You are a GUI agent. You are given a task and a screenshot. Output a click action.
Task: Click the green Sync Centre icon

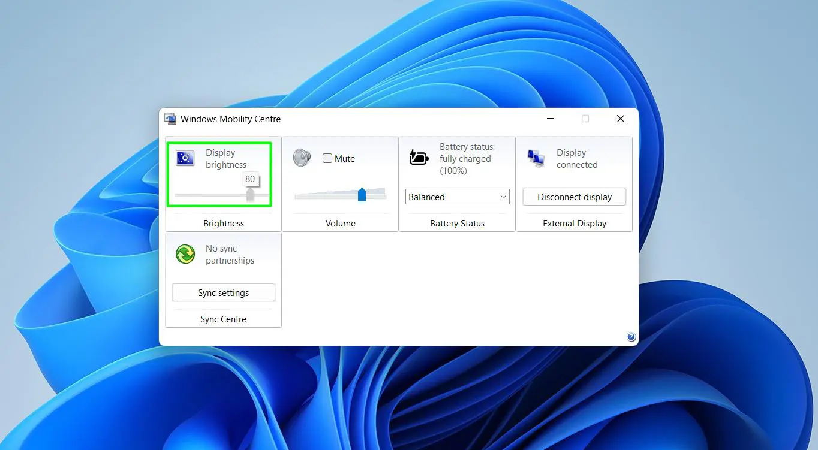(x=185, y=254)
